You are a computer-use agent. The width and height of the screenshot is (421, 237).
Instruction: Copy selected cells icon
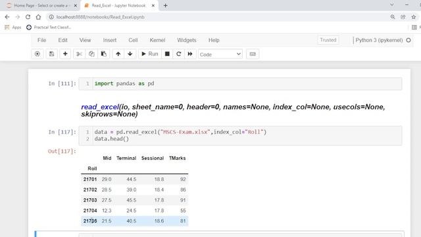[91, 54]
